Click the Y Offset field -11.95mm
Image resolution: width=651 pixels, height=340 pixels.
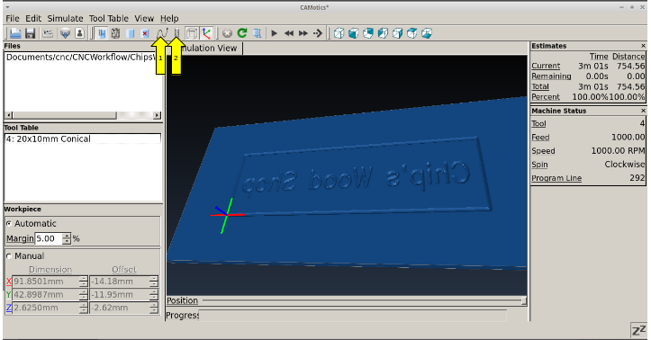[x=120, y=295]
